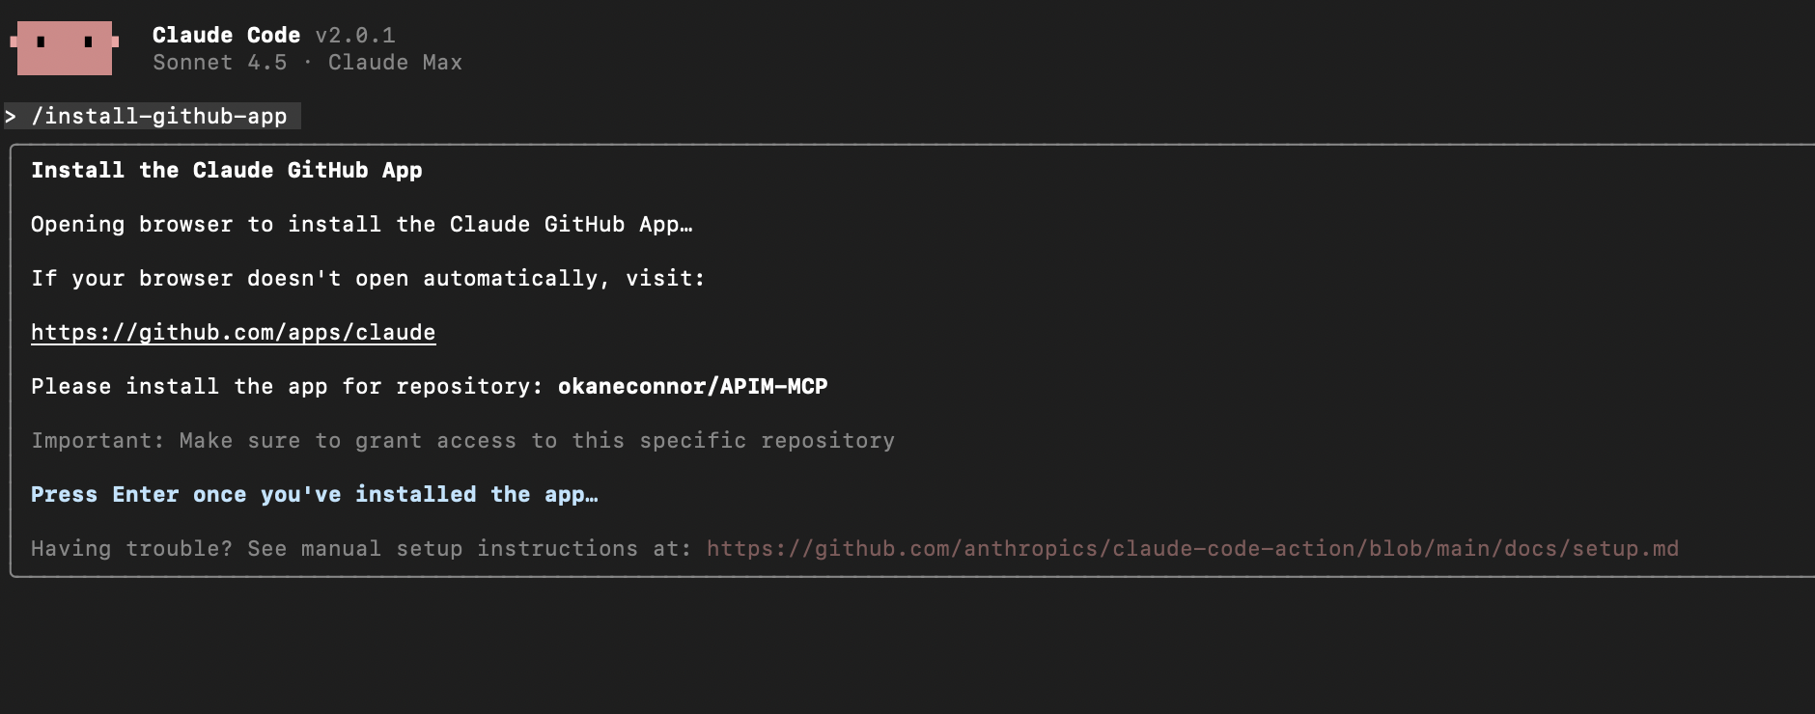The image size is (1815, 714).
Task: Click the "If your browser doesn't open" line
Action: pyautogui.click(x=367, y=279)
